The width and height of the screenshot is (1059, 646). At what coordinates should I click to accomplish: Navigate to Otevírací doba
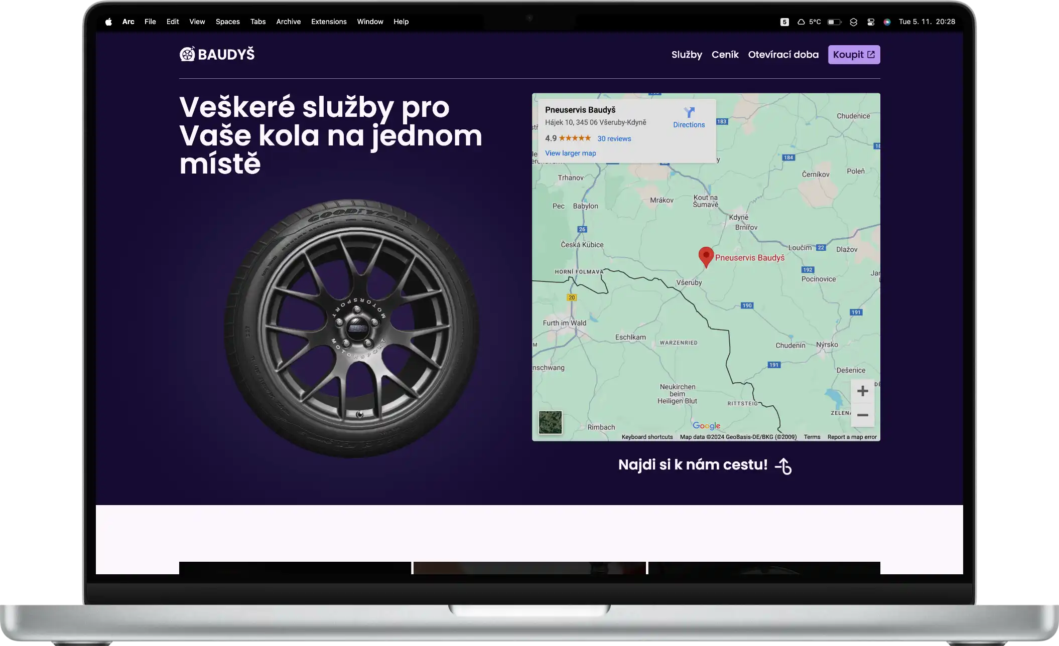(783, 55)
